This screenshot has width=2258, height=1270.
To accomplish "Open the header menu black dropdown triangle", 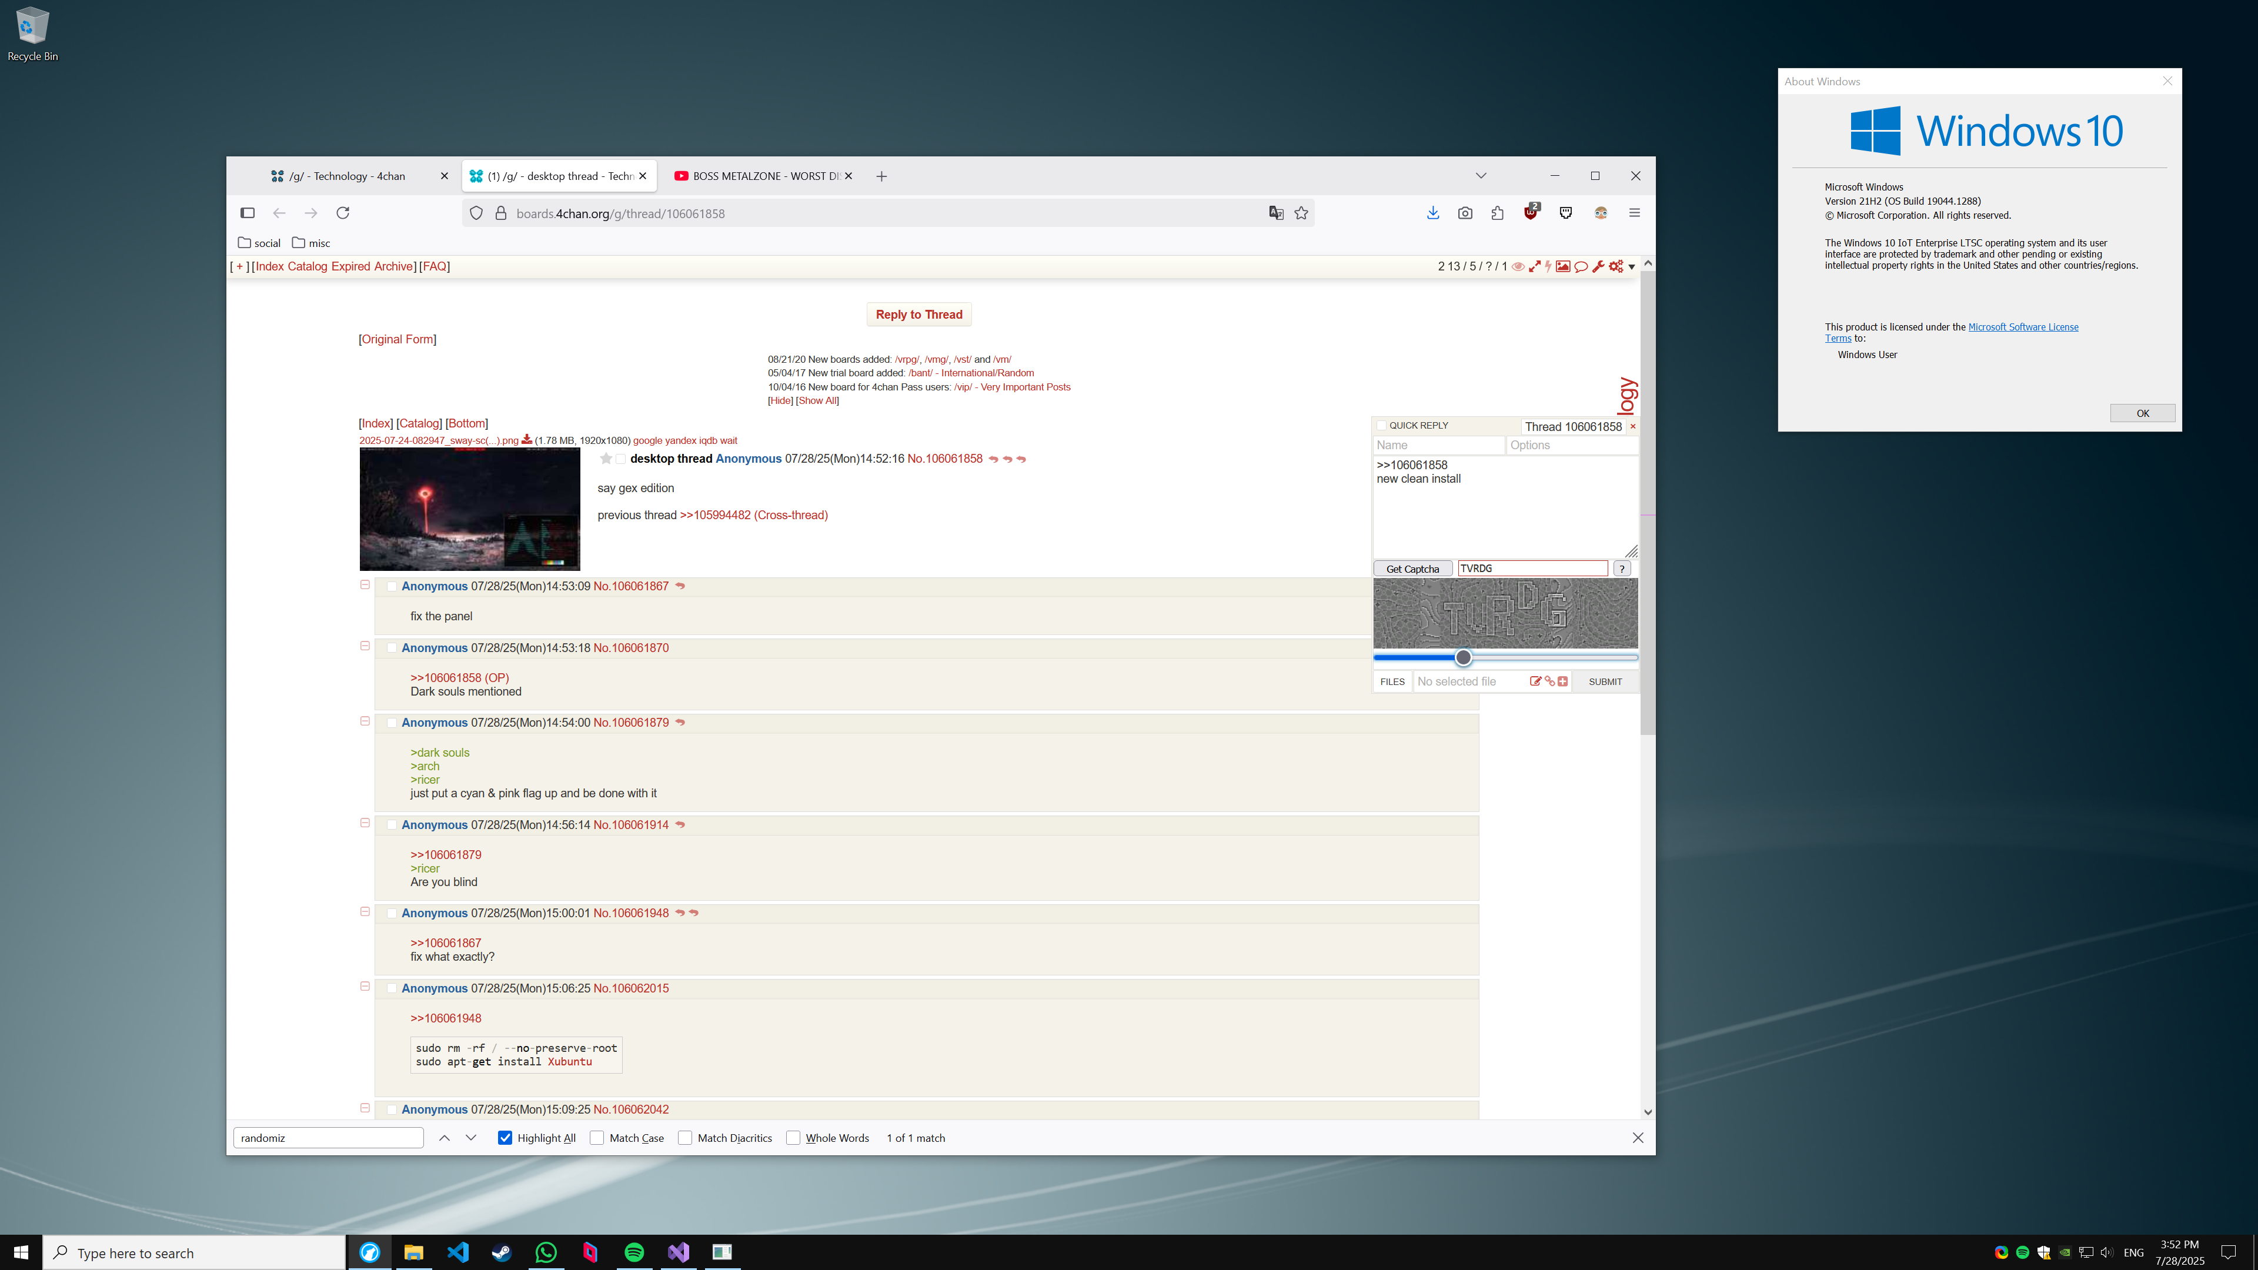I will (x=1631, y=268).
